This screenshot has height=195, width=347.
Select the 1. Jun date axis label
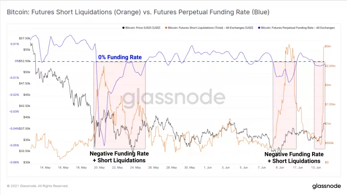208,168
